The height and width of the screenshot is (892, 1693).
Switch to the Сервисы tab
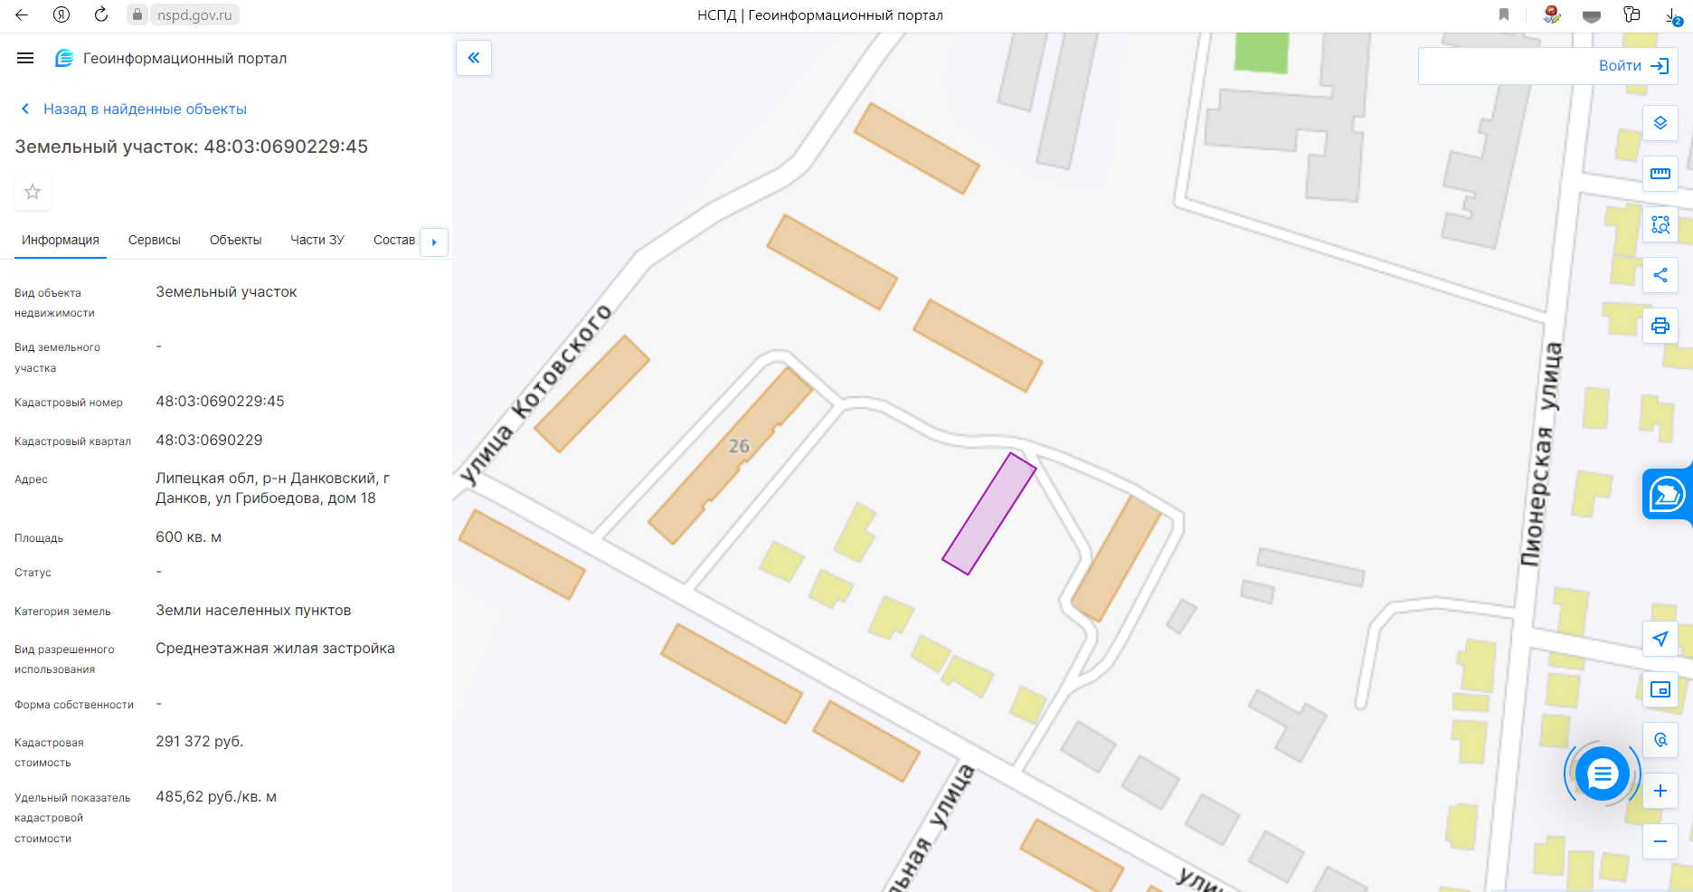(x=155, y=240)
